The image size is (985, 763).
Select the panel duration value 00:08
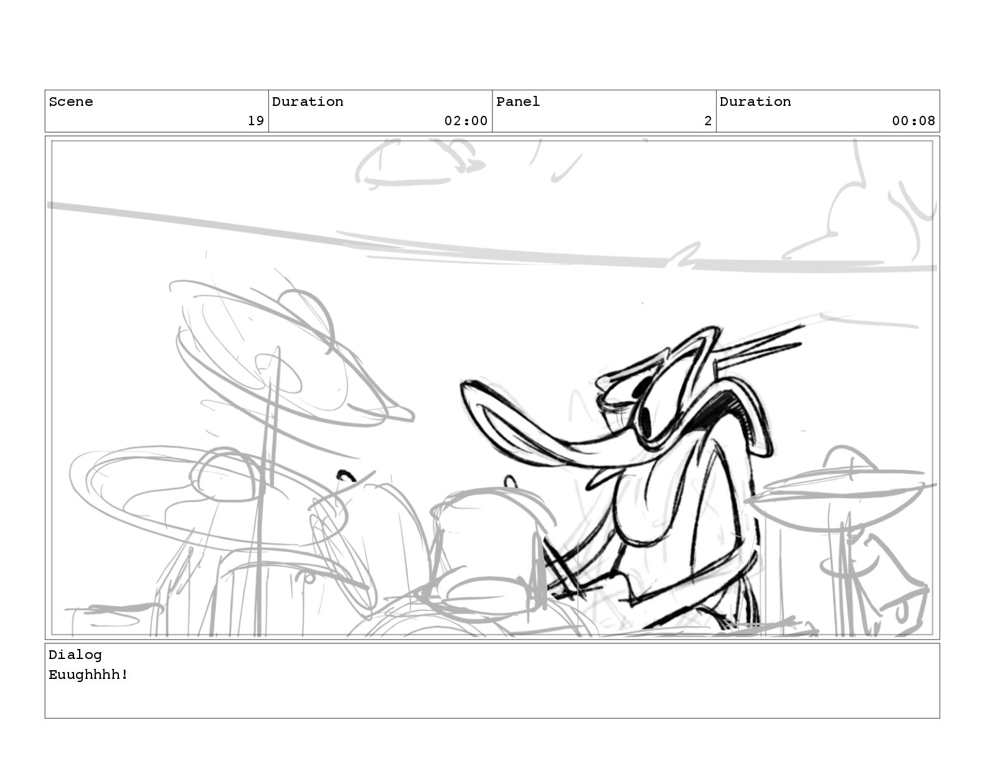[913, 121]
